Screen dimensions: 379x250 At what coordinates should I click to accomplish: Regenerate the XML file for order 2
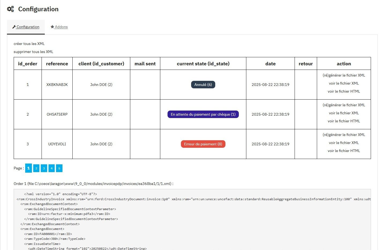click(344, 105)
